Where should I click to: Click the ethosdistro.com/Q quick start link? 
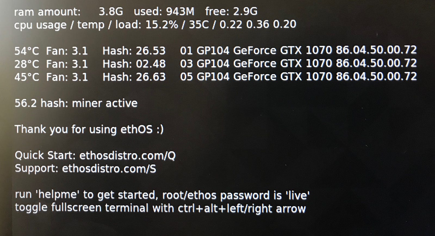pos(127,156)
